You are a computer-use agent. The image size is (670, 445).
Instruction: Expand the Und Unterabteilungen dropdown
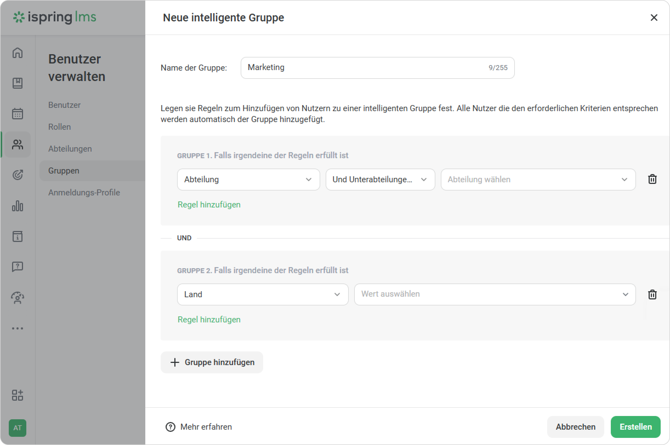pos(380,179)
